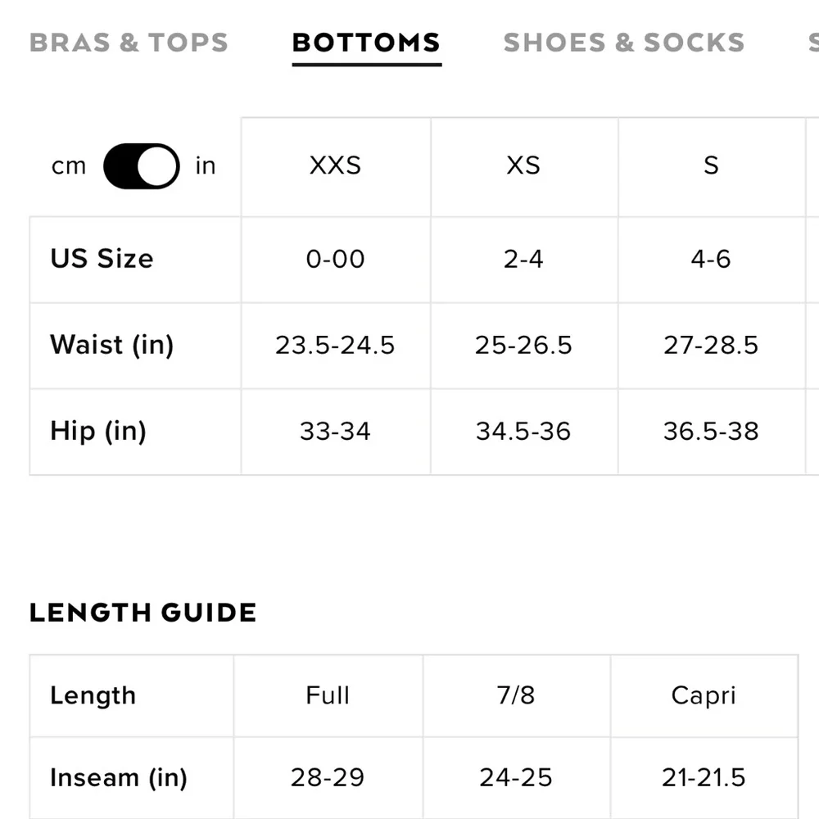819x819 pixels.
Task: Select the 34.5-36 hip measurement cell
Action: tap(523, 431)
